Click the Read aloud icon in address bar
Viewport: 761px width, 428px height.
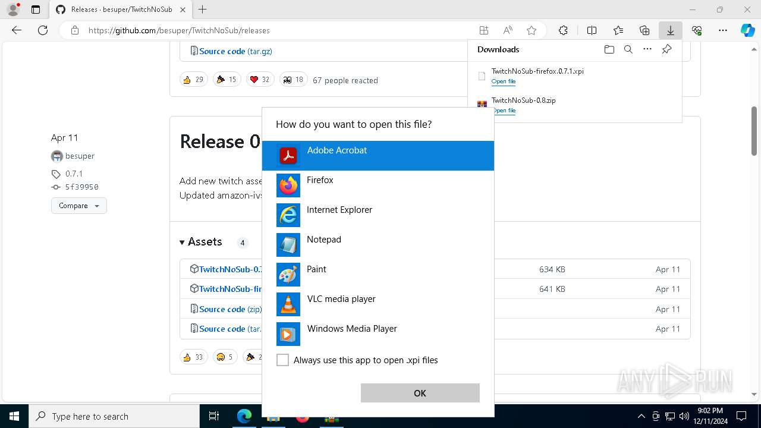click(x=508, y=30)
